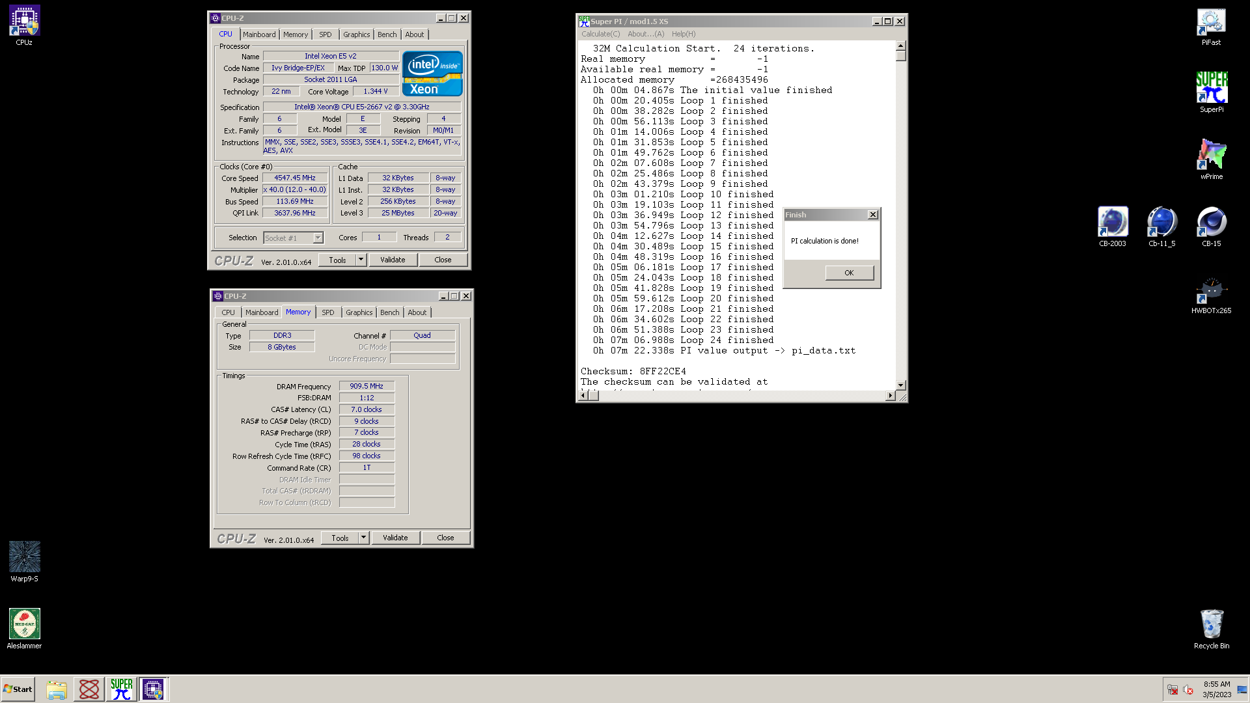Open the Recycle Bin
This screenshot has width=1250, height=703.
(x=1211, y=629)
